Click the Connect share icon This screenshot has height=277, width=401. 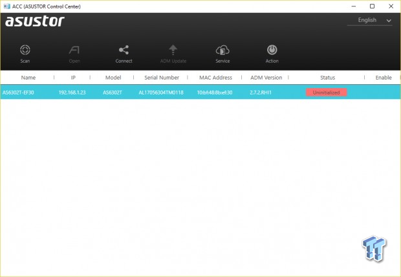pos(124,50)
